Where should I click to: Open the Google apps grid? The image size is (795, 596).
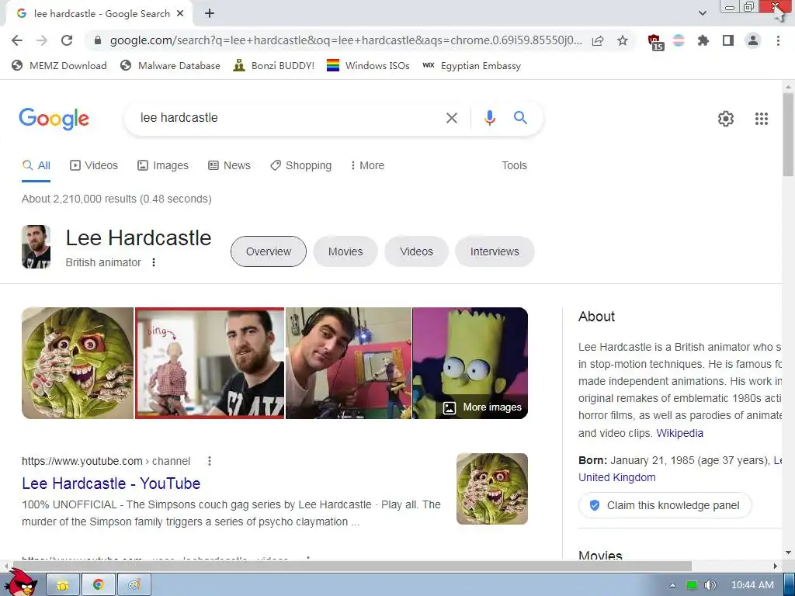click(x=761, y=119)
